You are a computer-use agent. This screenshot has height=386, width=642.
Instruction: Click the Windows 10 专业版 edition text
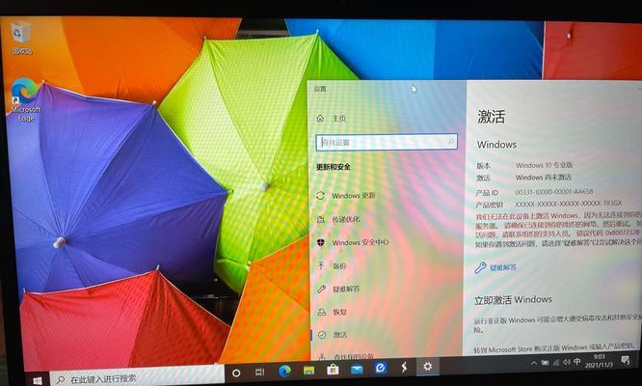click(x=544, y=165)
